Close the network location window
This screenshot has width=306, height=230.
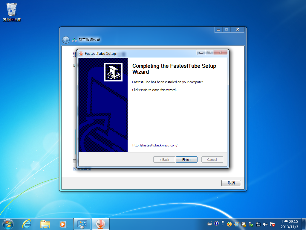pyautogui.click(x=238, y=30)
